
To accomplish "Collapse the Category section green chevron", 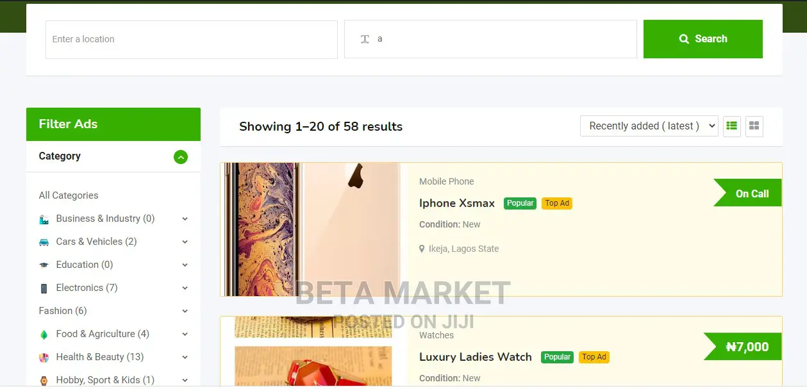I will 181,156.
